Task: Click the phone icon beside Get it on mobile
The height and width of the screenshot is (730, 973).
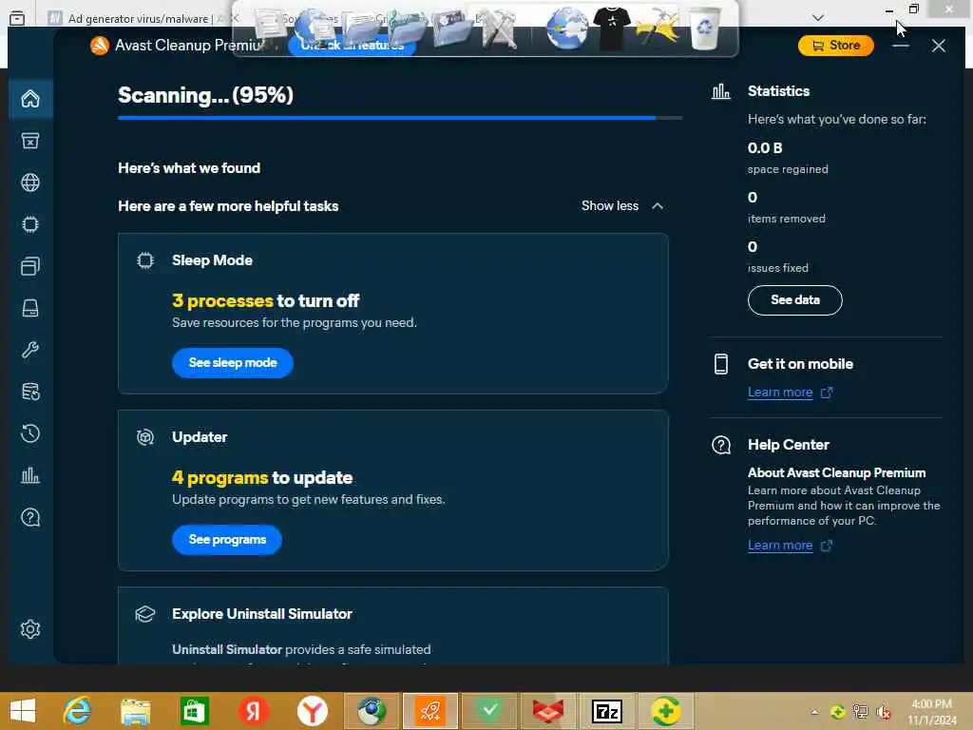Action: click(x=721, y=364)
